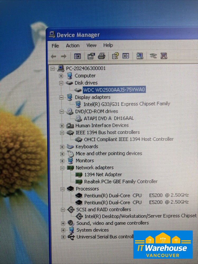Click the Help question mark toolbar icon
This screenshot has height=264, width=198.
tap(115, 56)
